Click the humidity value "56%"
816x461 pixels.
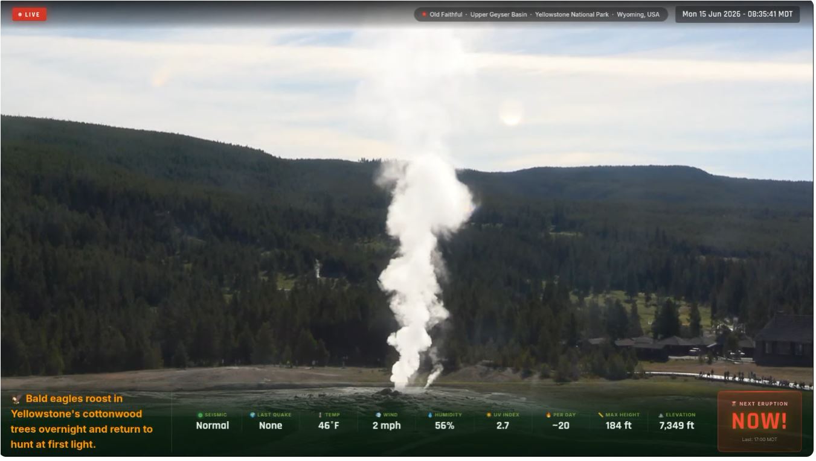tap(445, 425)
